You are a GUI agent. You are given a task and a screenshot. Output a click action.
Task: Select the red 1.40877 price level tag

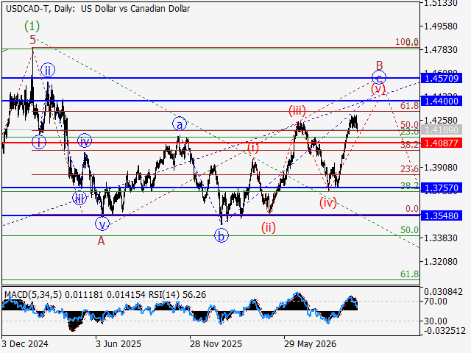click(442, 143)
